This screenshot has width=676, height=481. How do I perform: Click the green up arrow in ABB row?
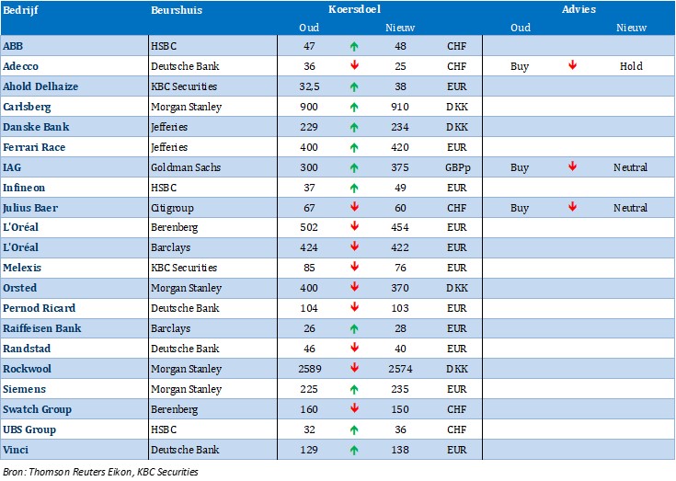pyautogui.click(x=354, y=46)
